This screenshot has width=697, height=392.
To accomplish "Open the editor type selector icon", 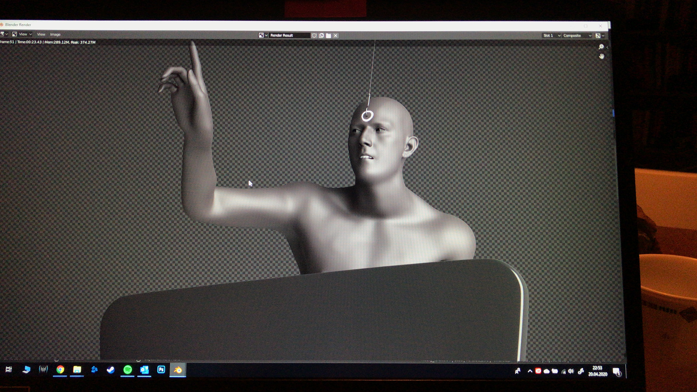I will [x=4, y=34].
